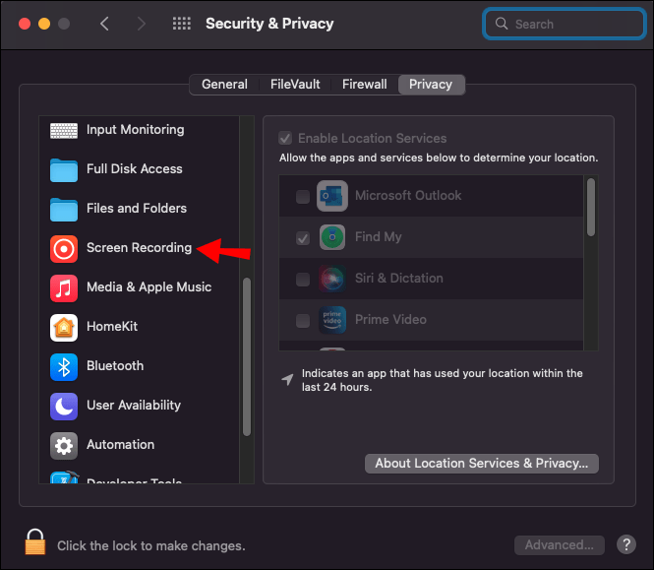
Task: Click the Find My app icon
Action: [x=332, y=237]
